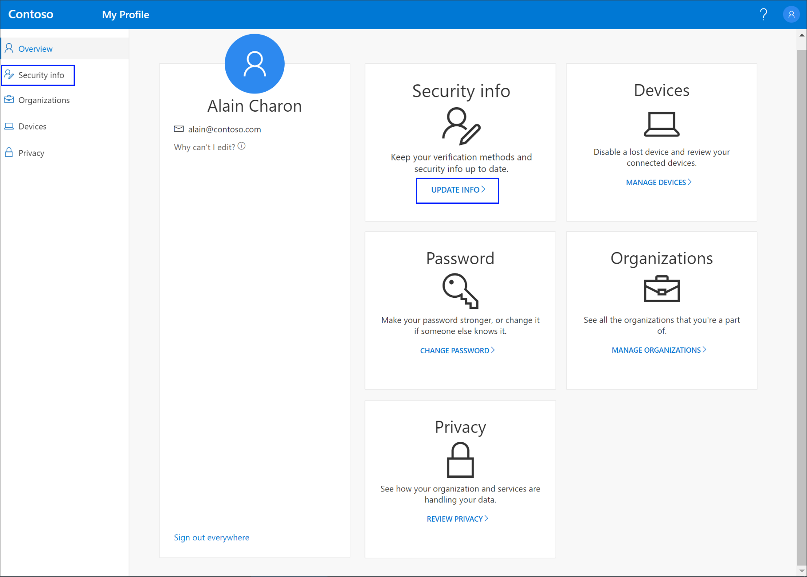Click the key icon on the Password card

tap(460, 291)
